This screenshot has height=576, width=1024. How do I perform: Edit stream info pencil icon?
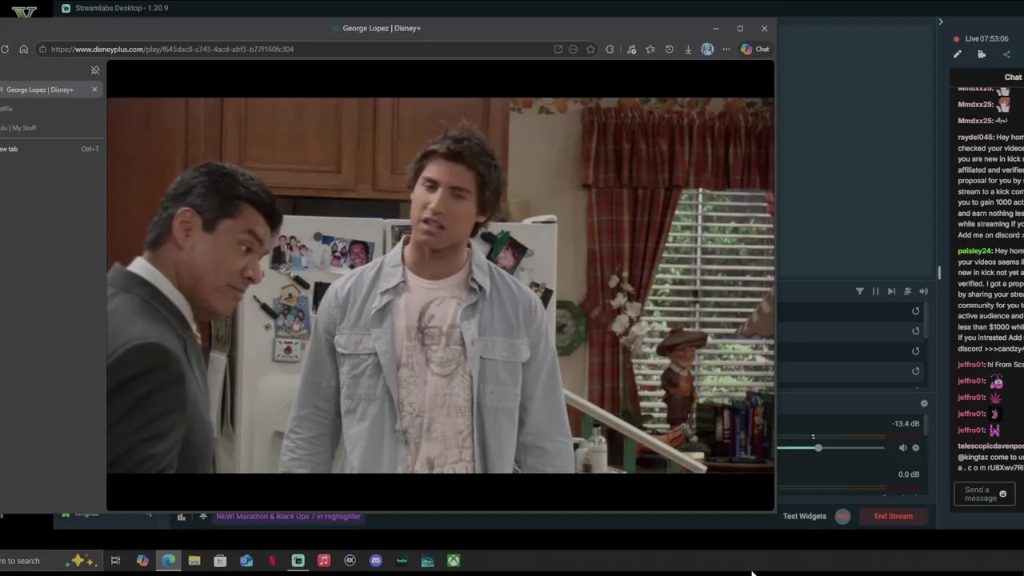click(958, 54)
